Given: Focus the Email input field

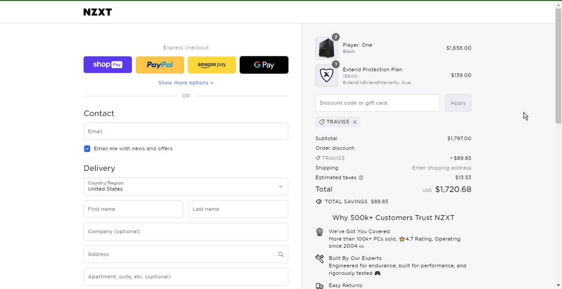Looking at the screenshot, I should [x=186, y=131].
